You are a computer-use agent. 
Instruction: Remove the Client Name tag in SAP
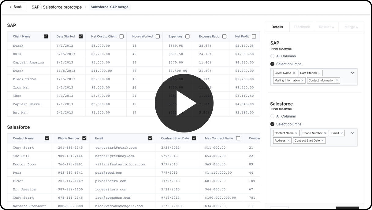tap(294, 73)
